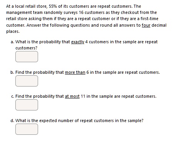This screenshot has height=146, width=178.
Task: Click the number "6" in question b
Action: pyautogui.click(x=88, y=72)
